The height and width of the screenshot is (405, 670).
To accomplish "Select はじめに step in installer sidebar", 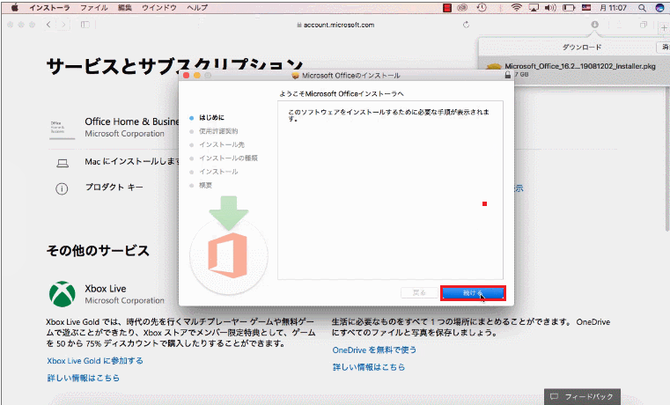I will 211,117.
